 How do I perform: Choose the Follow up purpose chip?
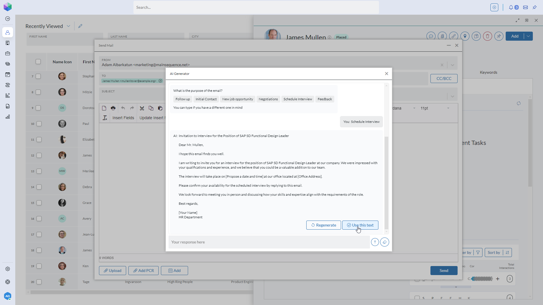183,99
